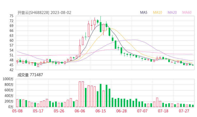Click the tallest green volume bar near 06-15

click(101, 95)
